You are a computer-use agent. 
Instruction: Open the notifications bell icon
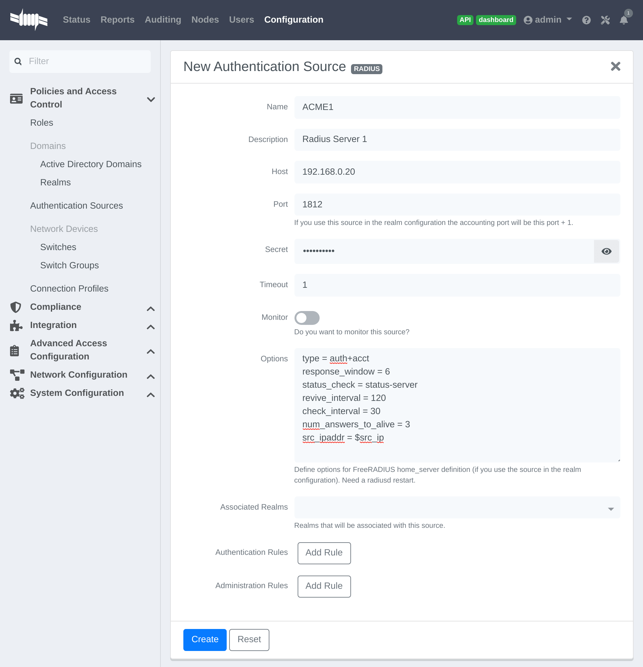[624, 20]
